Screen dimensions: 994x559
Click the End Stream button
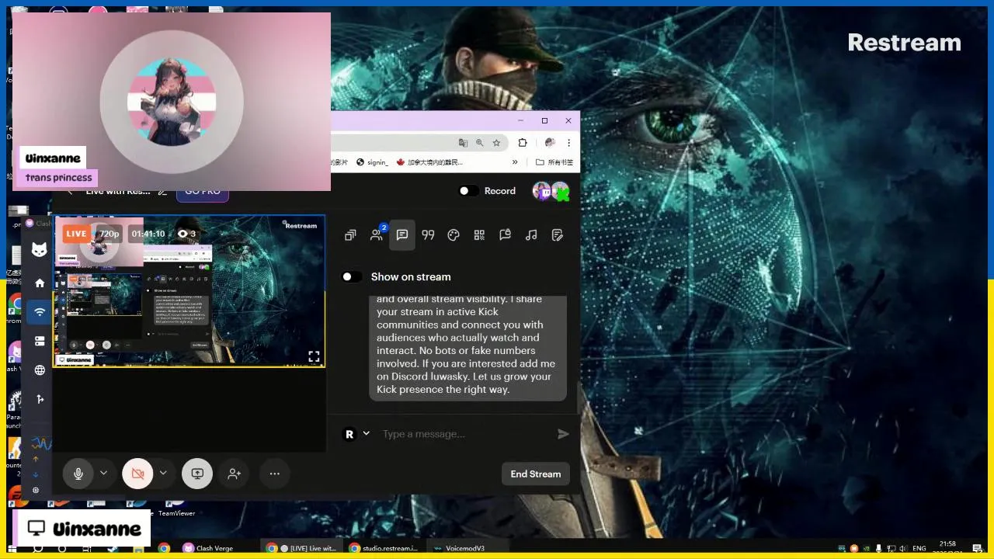point(536,474)
